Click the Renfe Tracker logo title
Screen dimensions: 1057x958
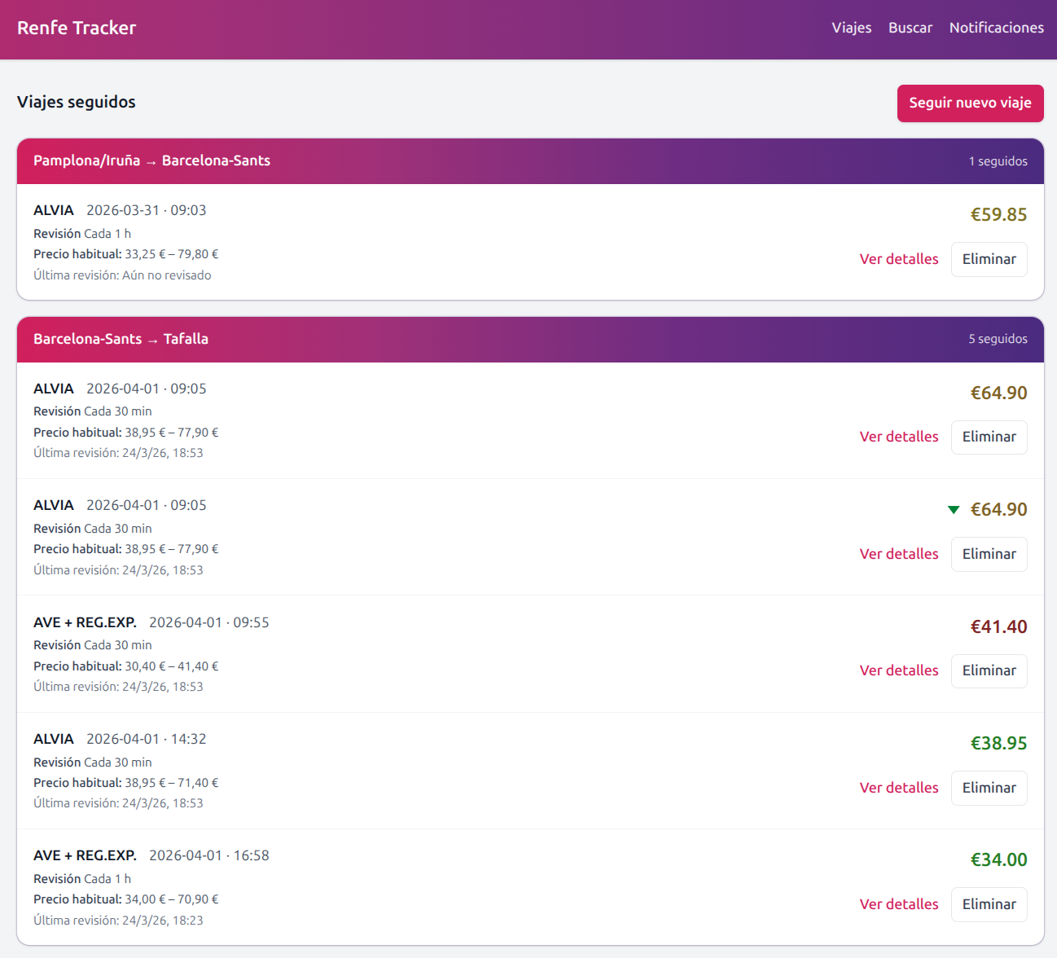pyautogui.click(x=77, y=28)
